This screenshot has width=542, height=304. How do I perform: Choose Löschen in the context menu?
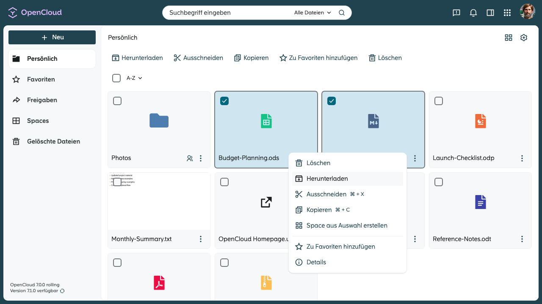[348, 163]
